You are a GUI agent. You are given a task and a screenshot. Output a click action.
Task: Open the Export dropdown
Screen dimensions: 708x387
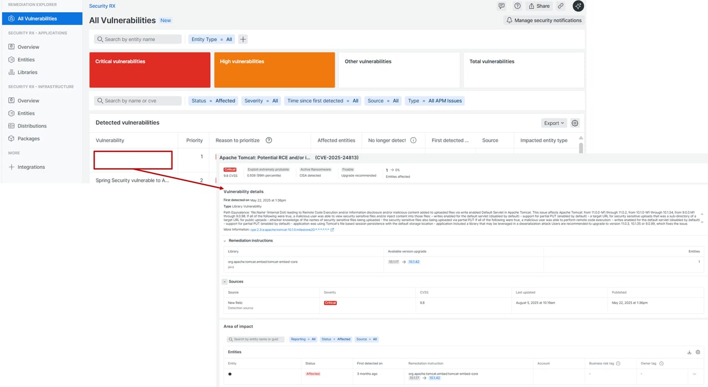[x=554, y=123]
